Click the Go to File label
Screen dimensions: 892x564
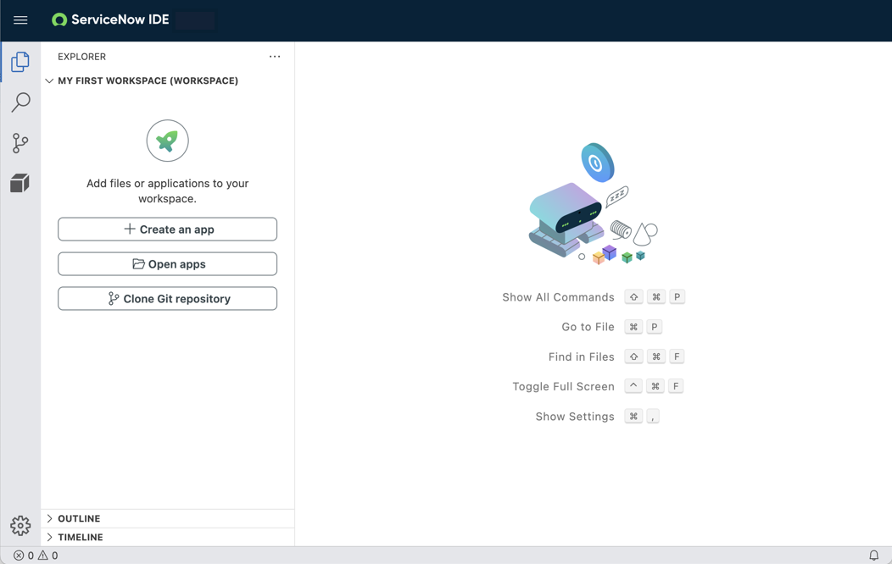point(588,327)
